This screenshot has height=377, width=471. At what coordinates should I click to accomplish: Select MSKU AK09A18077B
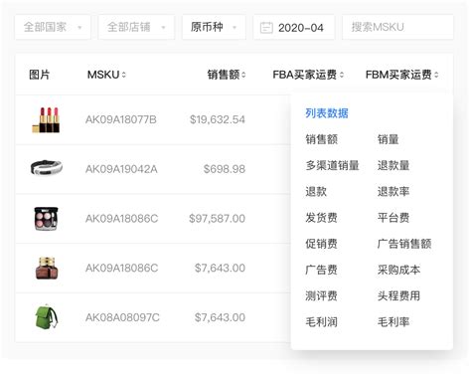pyautogui.click(x=121, y=119)
